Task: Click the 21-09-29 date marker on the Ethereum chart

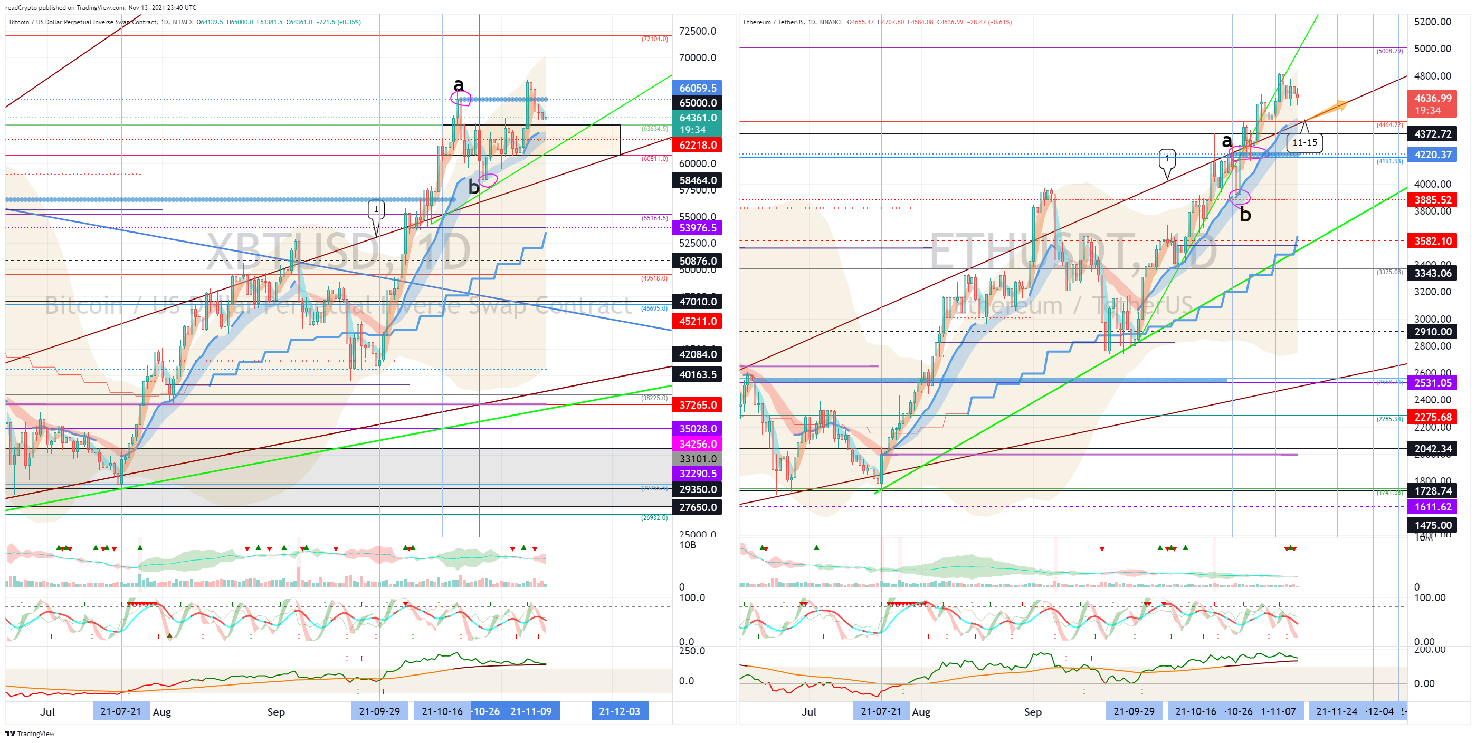Action: coord(1134,711)
